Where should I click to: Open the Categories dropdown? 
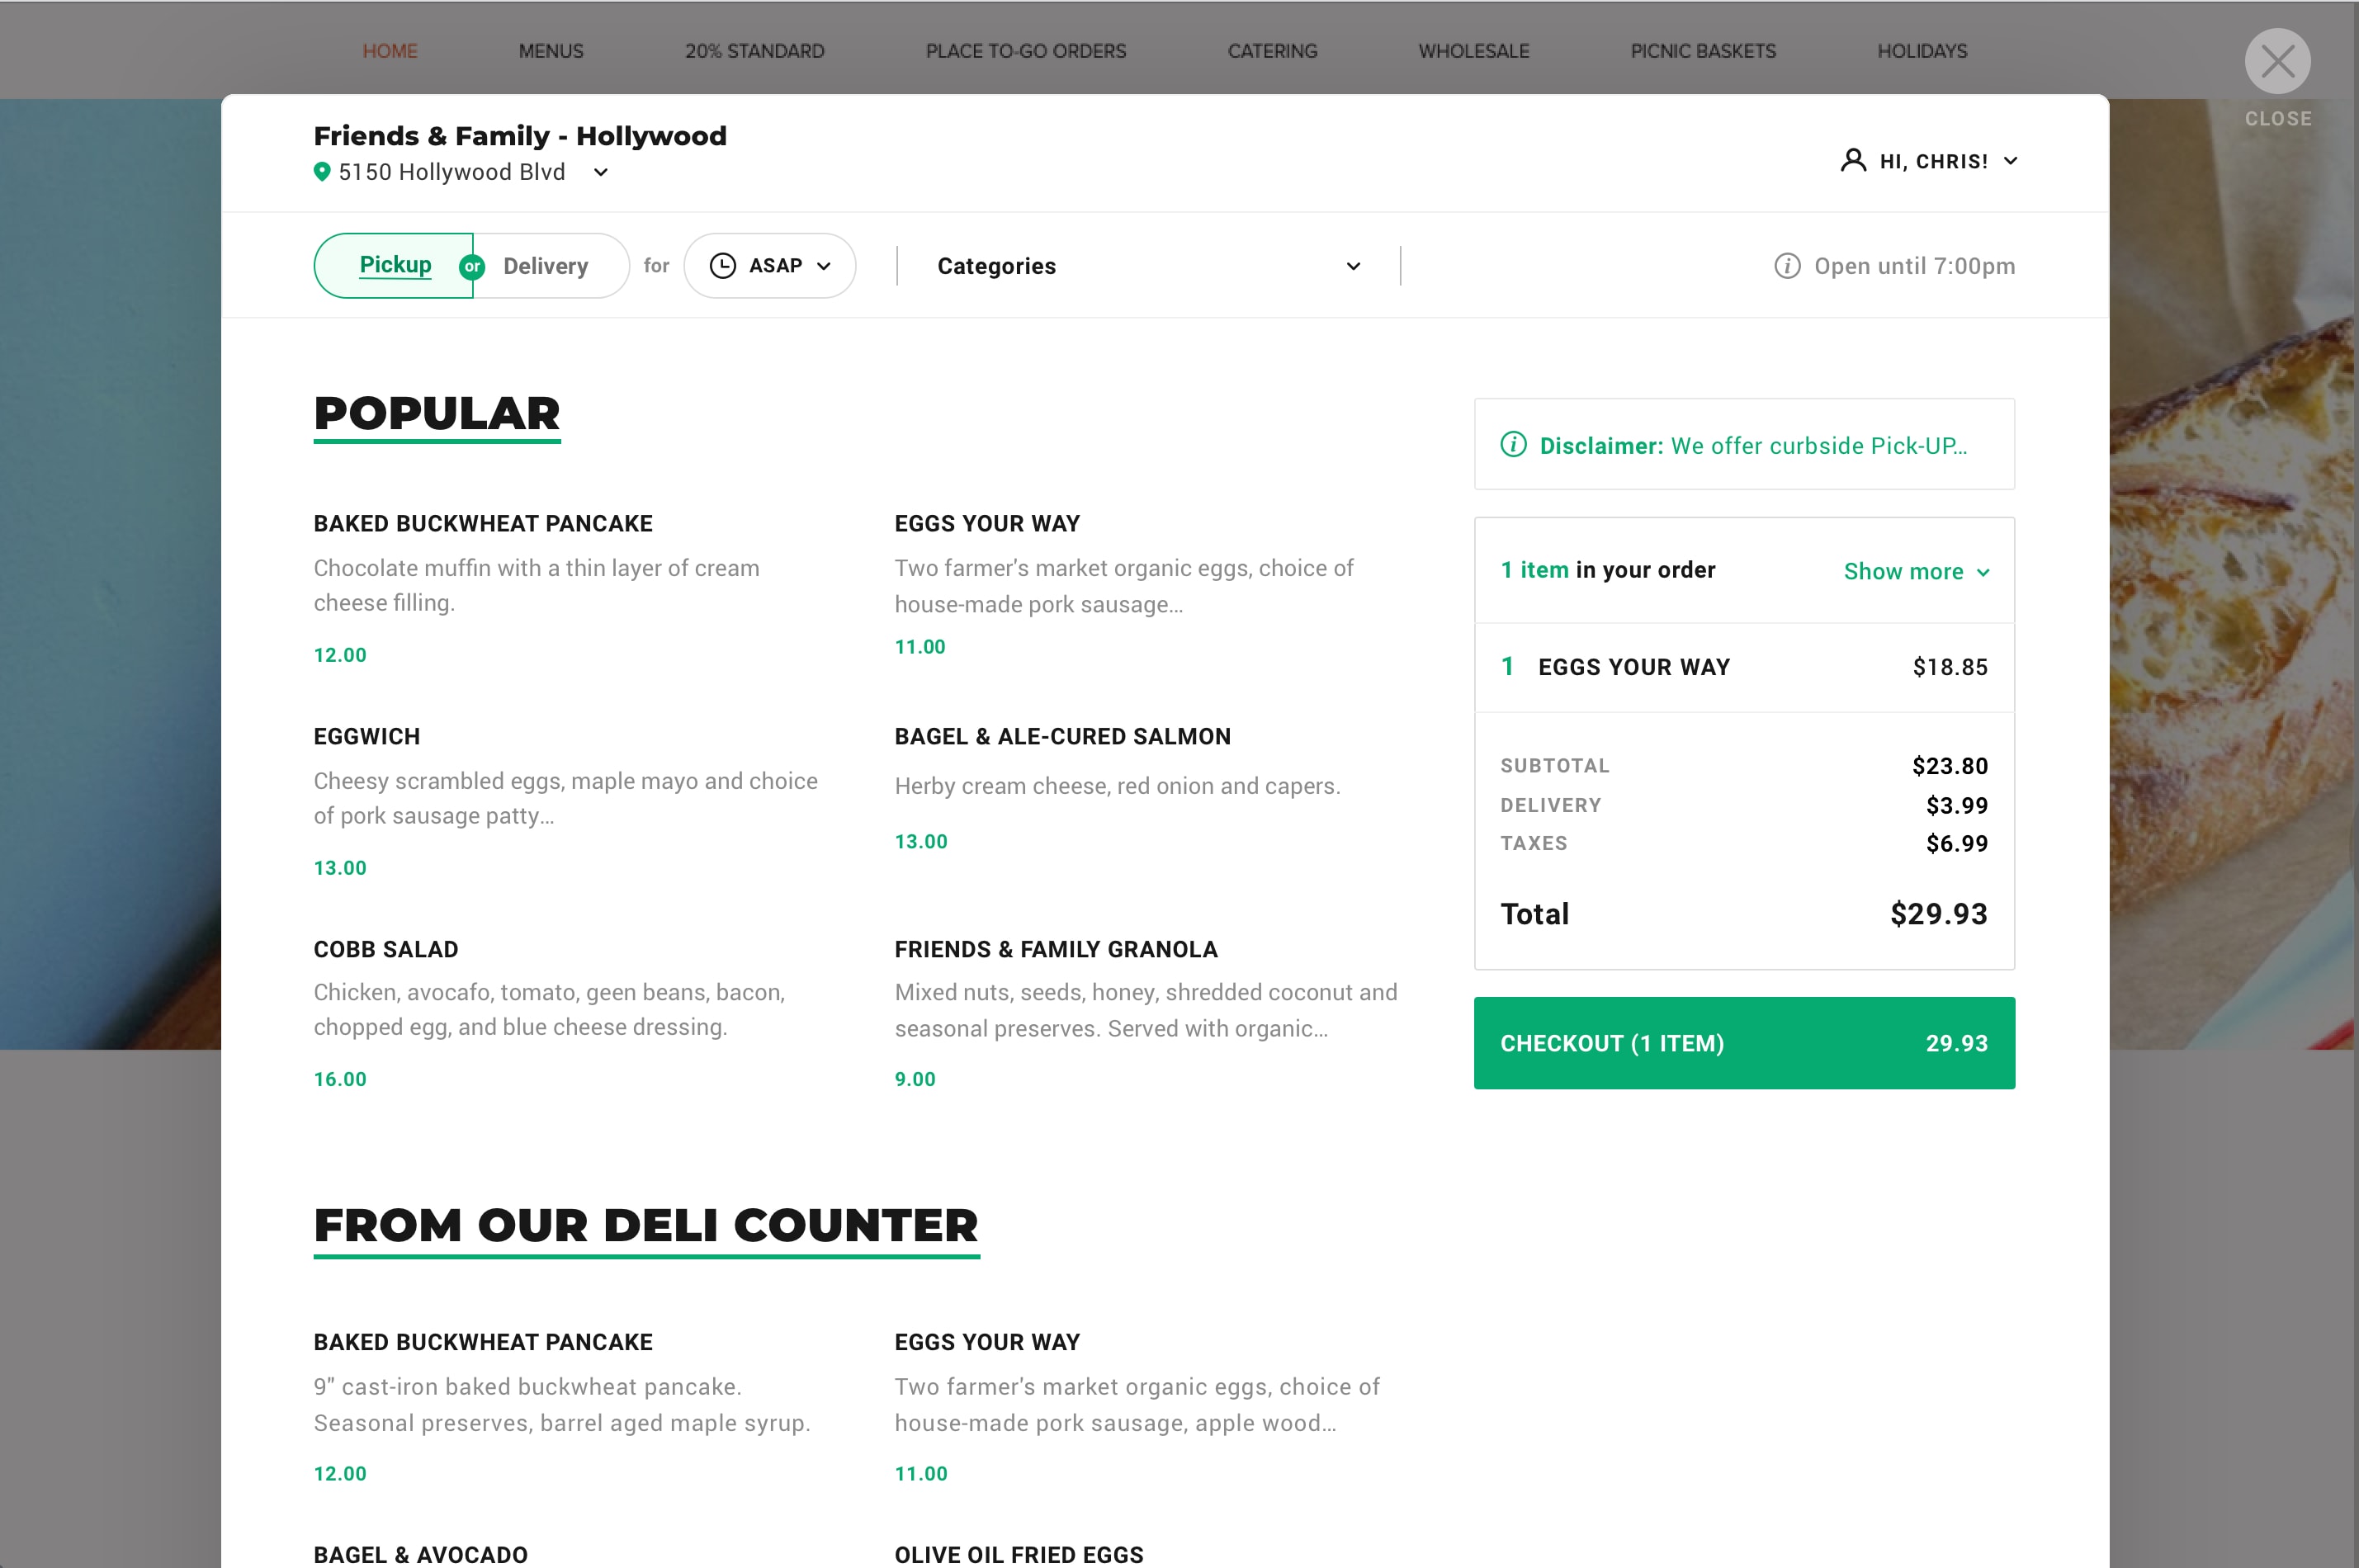pyautogui.click(x=1148, y=266)
